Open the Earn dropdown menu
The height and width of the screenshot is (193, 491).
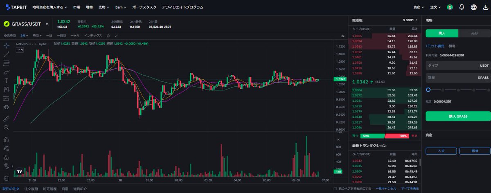click(121, 7)
